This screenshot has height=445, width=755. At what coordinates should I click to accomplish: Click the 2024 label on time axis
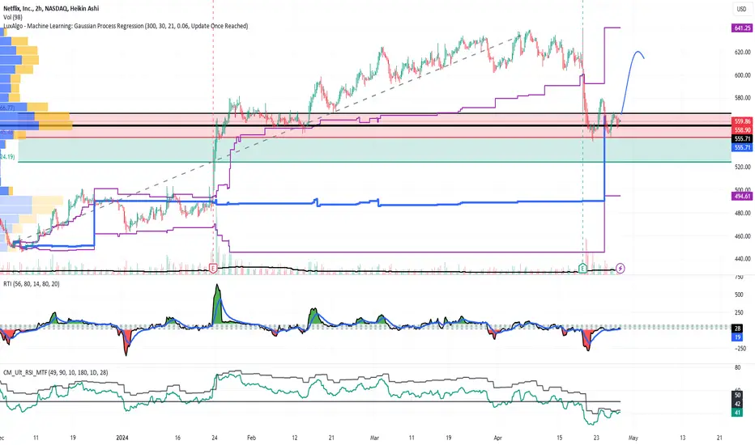coord(122,438)
